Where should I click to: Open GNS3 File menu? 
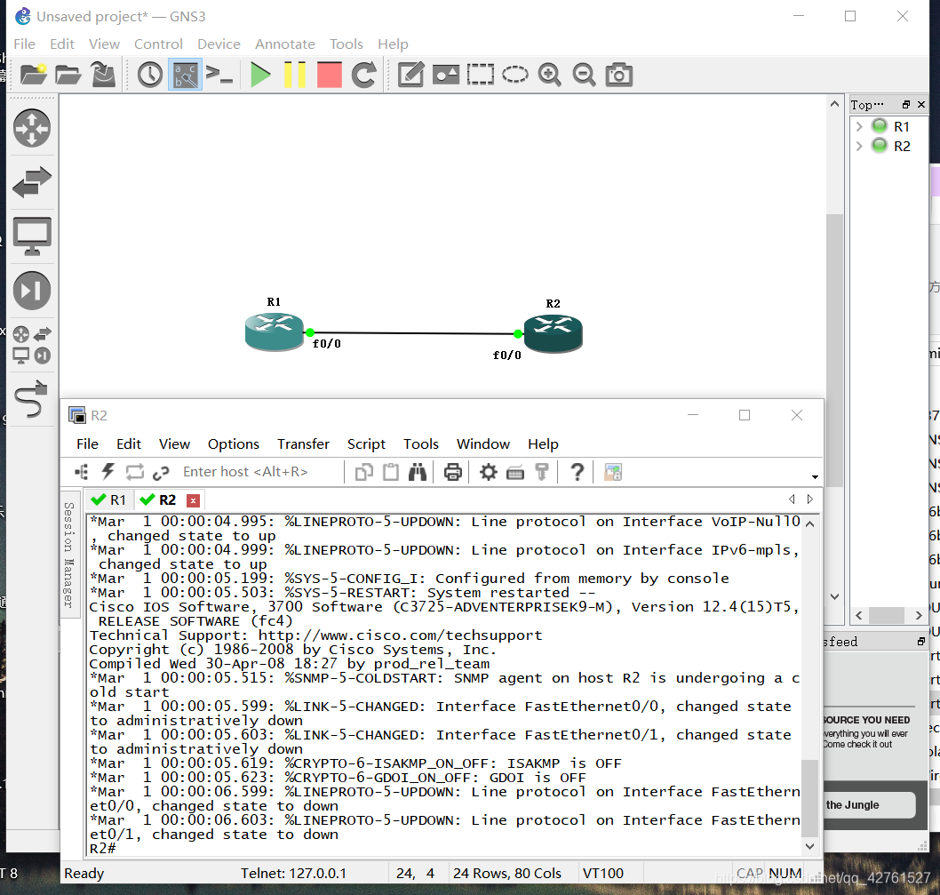pos(25,44)
